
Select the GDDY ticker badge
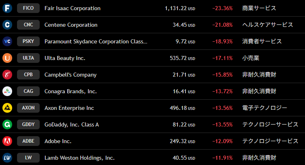tap(28, 124)
